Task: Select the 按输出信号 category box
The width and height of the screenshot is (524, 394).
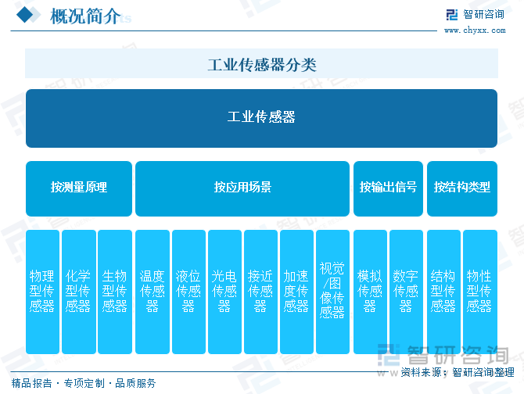Action: [388, 188]
